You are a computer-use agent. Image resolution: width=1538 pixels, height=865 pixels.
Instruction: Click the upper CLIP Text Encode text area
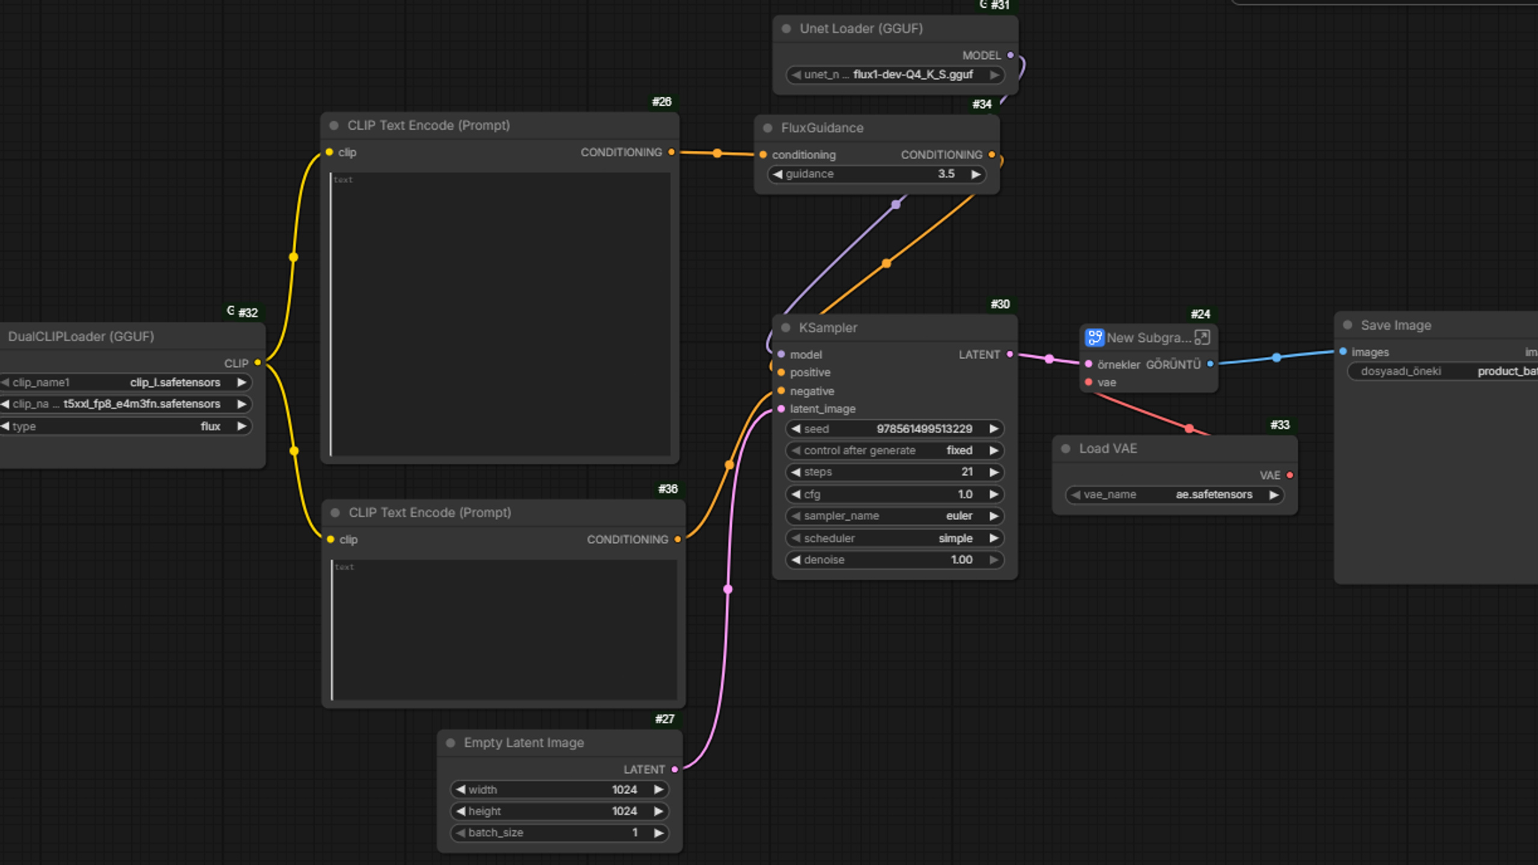coord(500,315)
